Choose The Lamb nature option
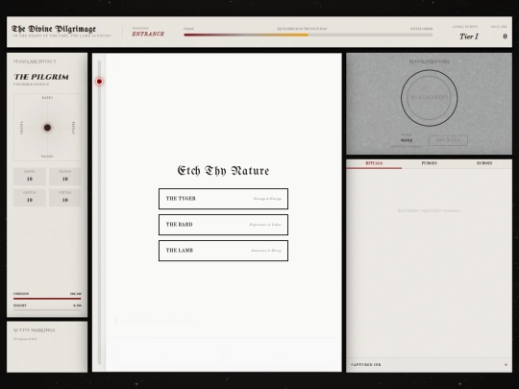Viewport: 519px width, 389px height. click(223, 251)
